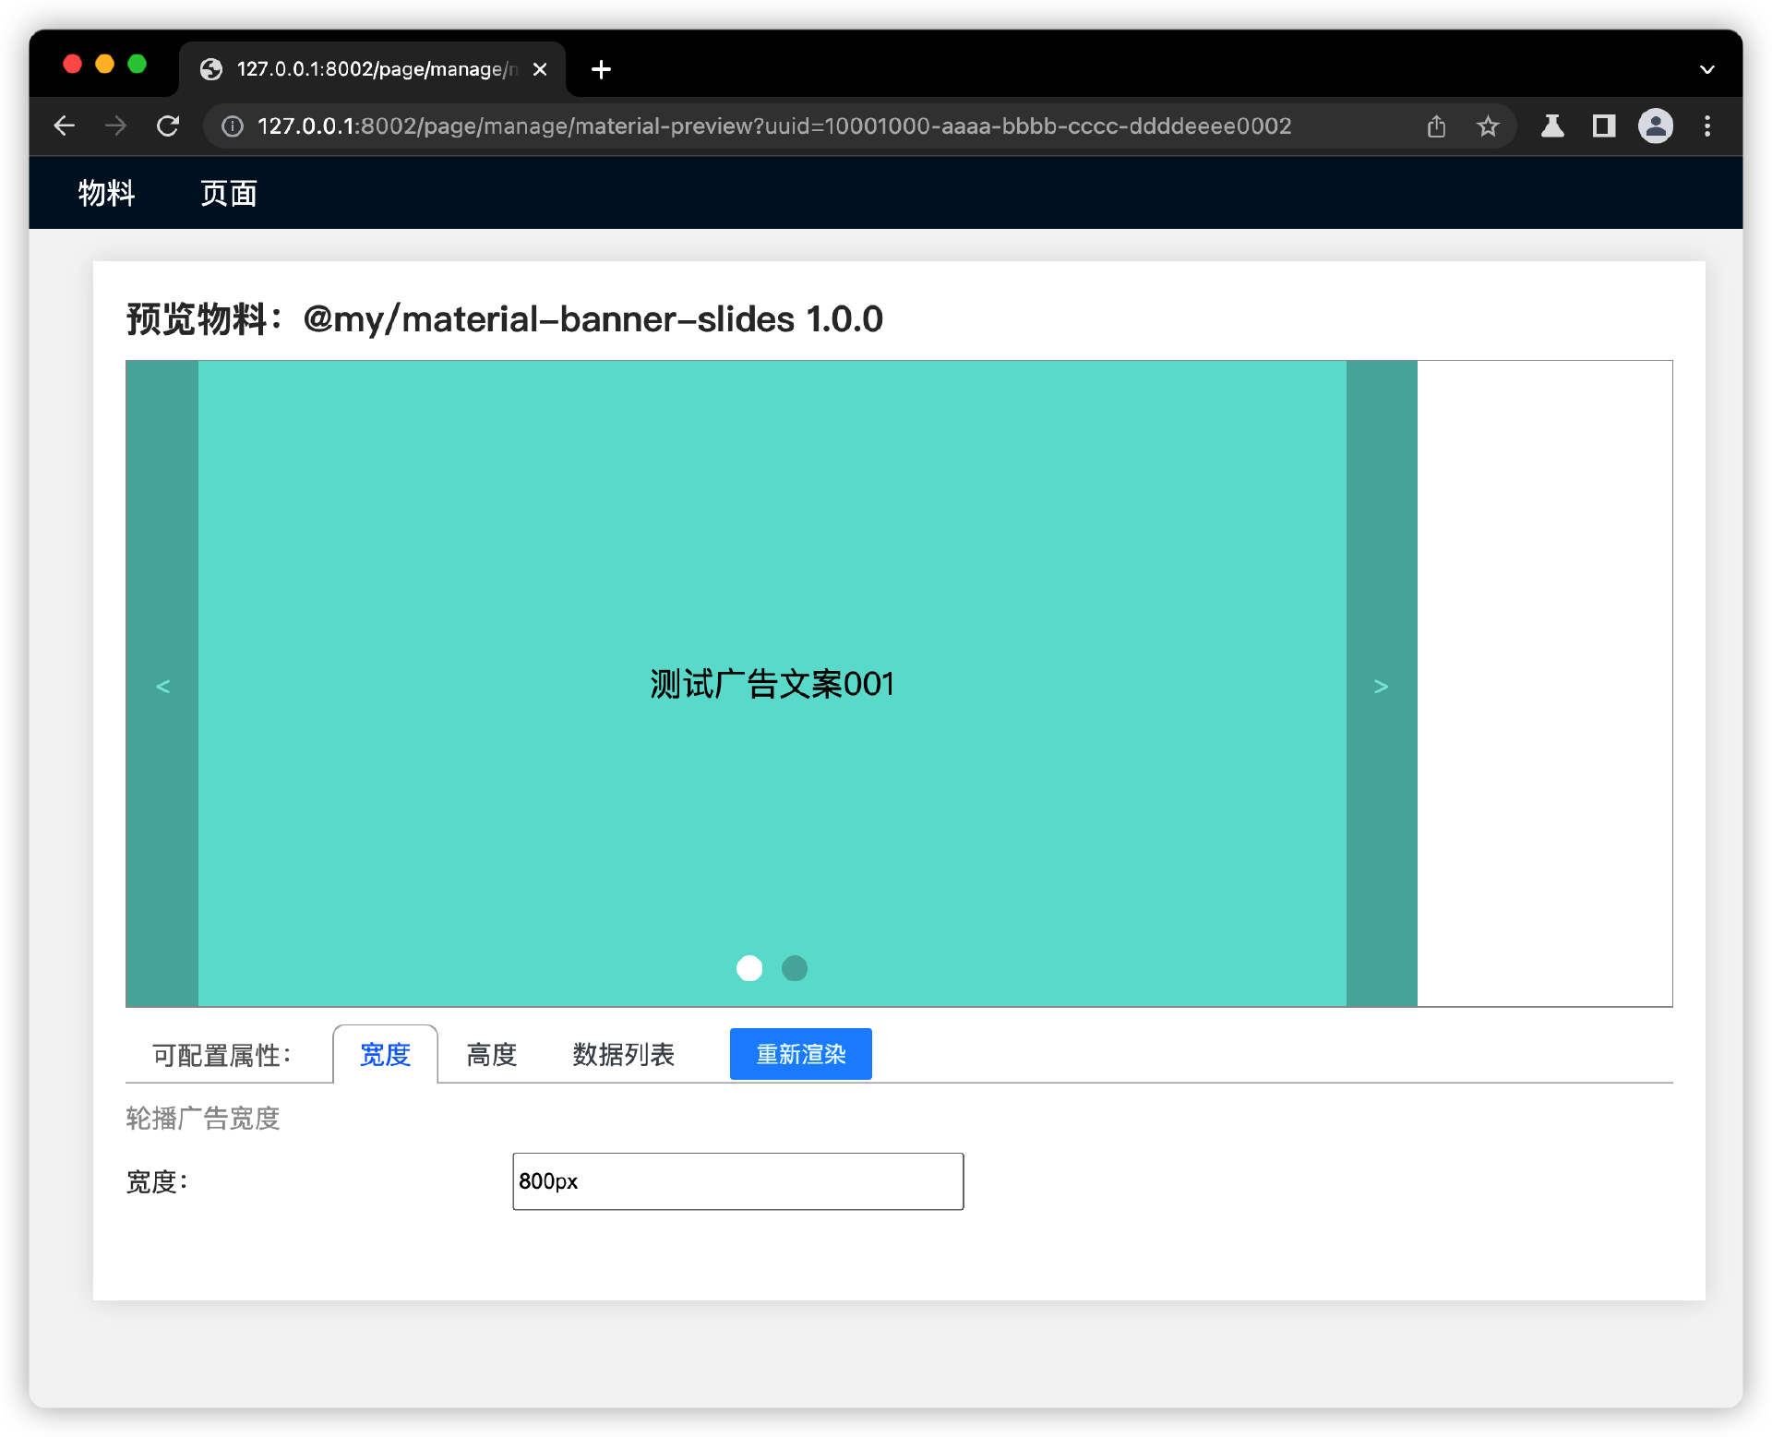Click the 重新渲染 button

(800, 1054)
